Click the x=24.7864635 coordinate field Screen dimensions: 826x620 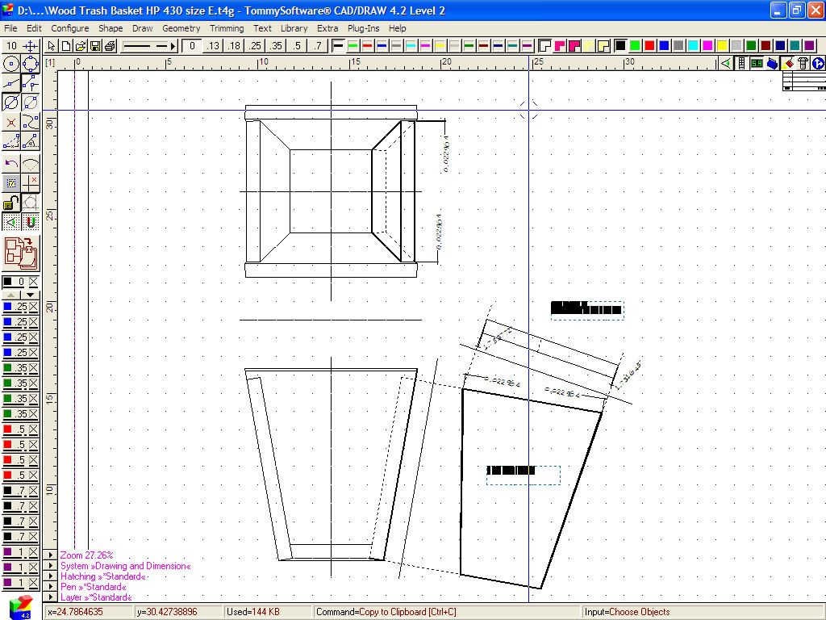point(89,612)
